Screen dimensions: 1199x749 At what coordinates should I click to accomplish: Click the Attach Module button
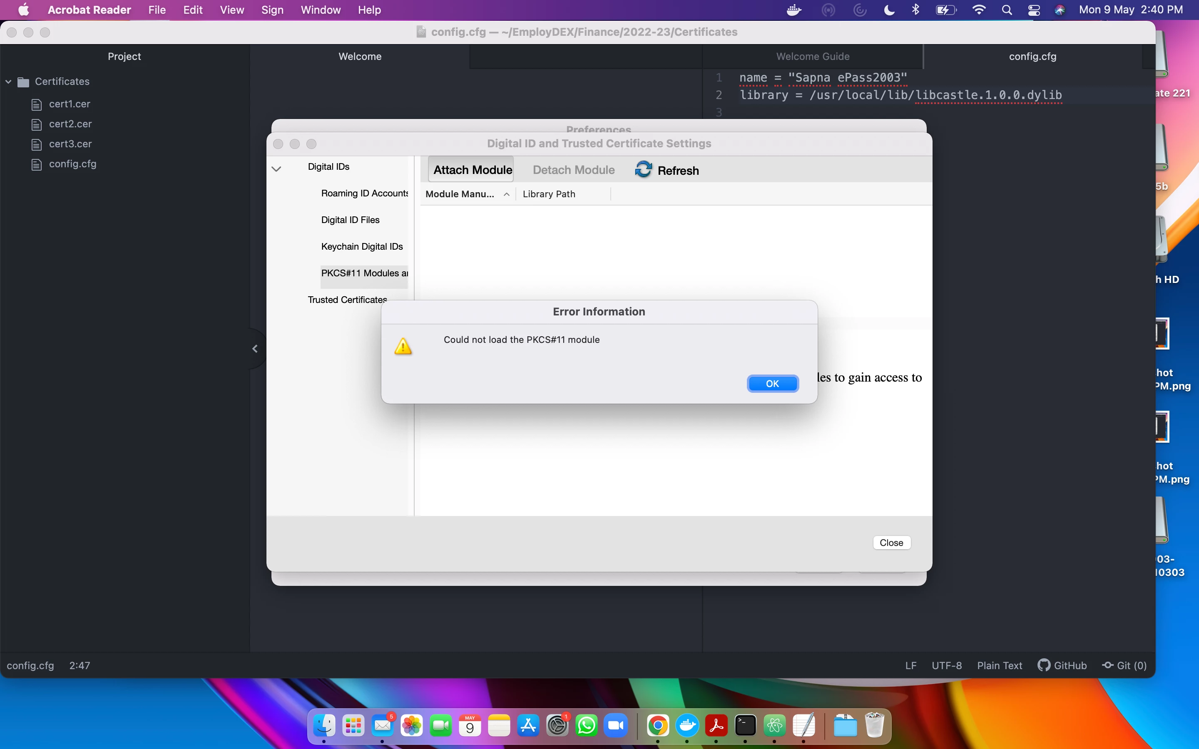pos(472,170)
